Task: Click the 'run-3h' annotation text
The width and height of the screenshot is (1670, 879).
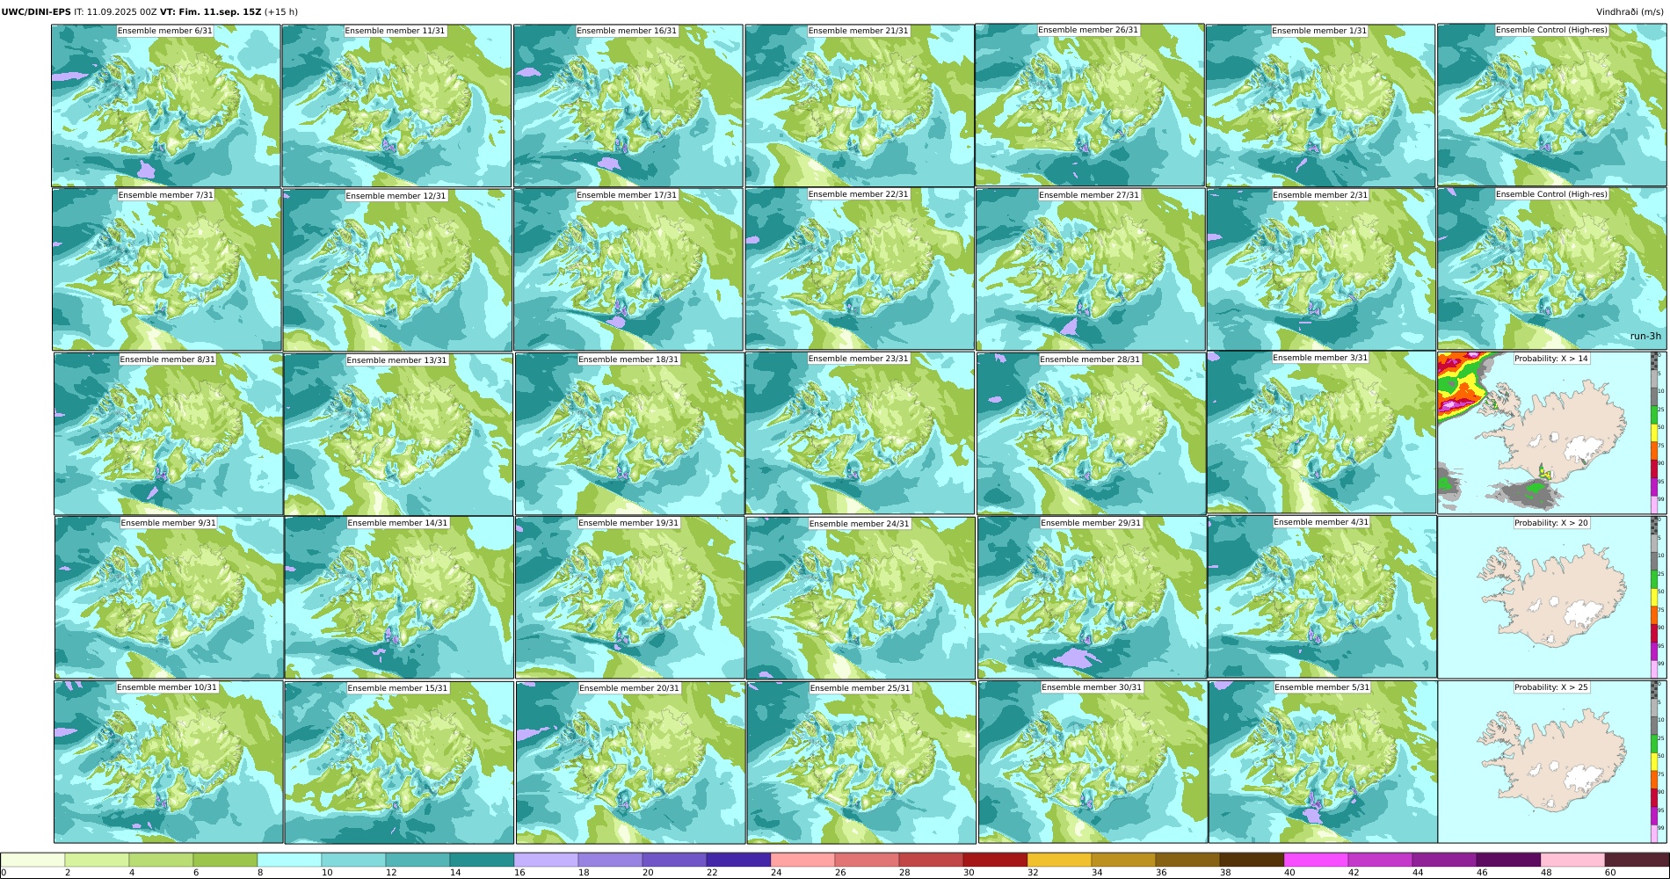Action: tap(1645, 336)
